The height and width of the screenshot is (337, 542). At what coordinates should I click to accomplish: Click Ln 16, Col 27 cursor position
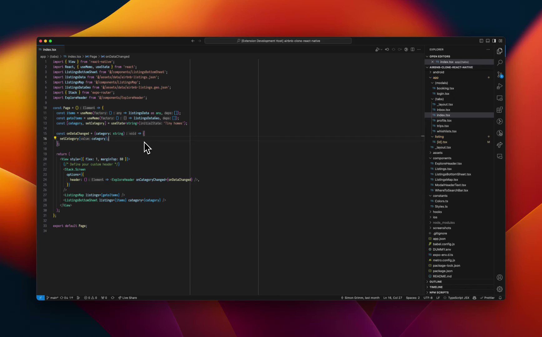(x=392, y=298)
